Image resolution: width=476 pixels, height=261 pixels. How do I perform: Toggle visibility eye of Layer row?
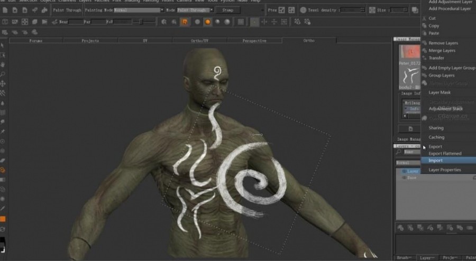click(405, 171)
